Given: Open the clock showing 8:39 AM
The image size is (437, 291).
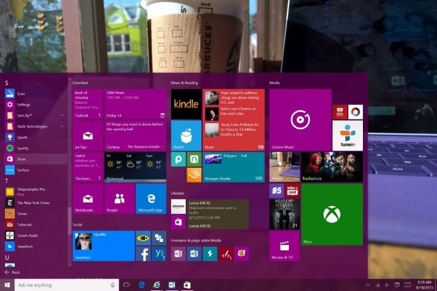Looking at the screenshot, I should coord(424,285).
